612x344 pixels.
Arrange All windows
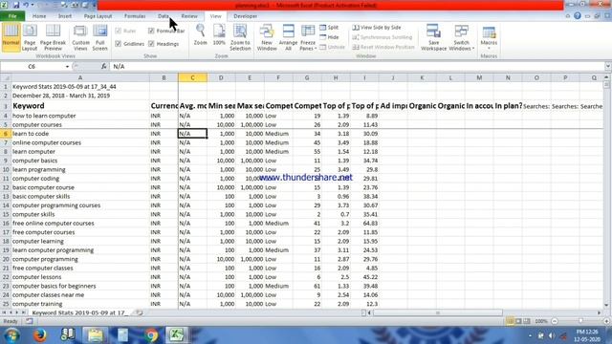(289, 37)
